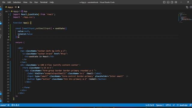
Task: Click the errors count icon in the status bar
Action: [13, 105]
